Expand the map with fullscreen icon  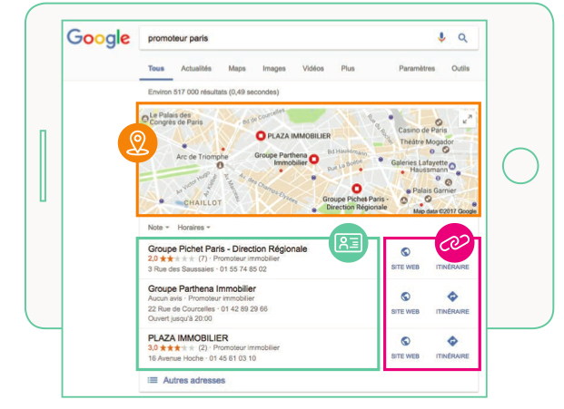click(468, 117)
